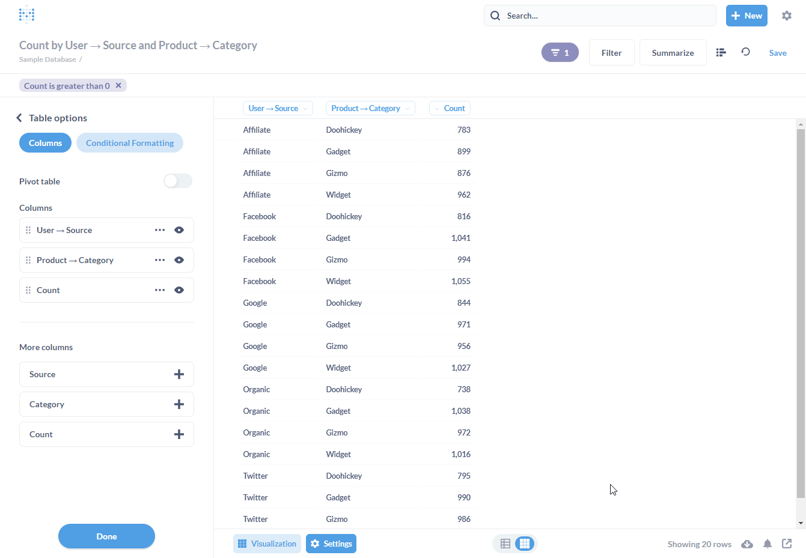Screen dimensions: 806x558
Task: Click the Search input field
Action: [599, 15]
